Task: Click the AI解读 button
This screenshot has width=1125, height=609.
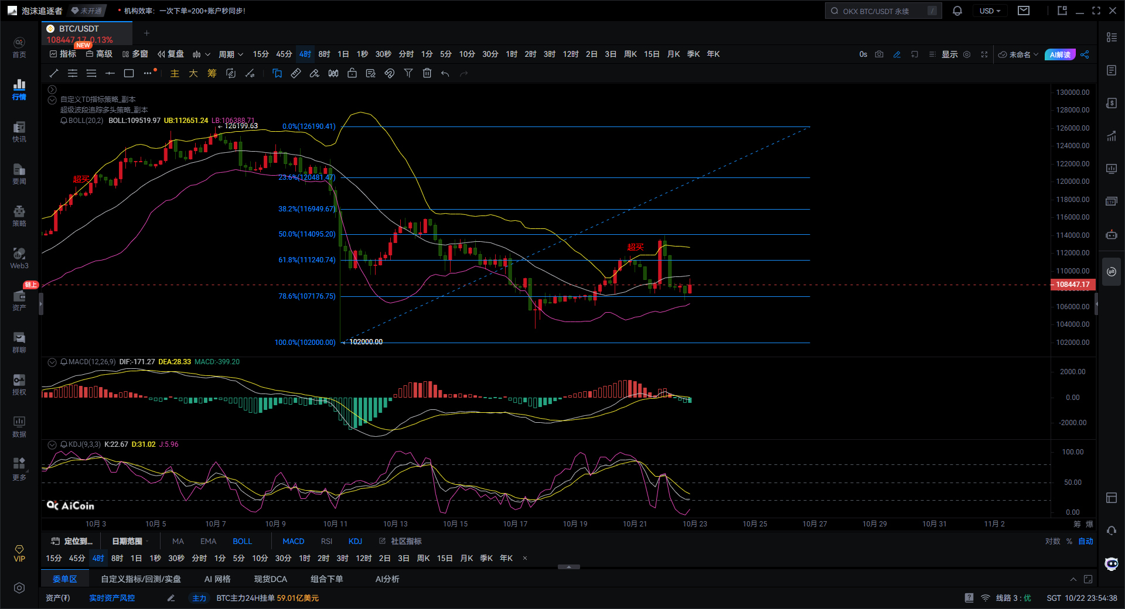Action: (1059, 54)
